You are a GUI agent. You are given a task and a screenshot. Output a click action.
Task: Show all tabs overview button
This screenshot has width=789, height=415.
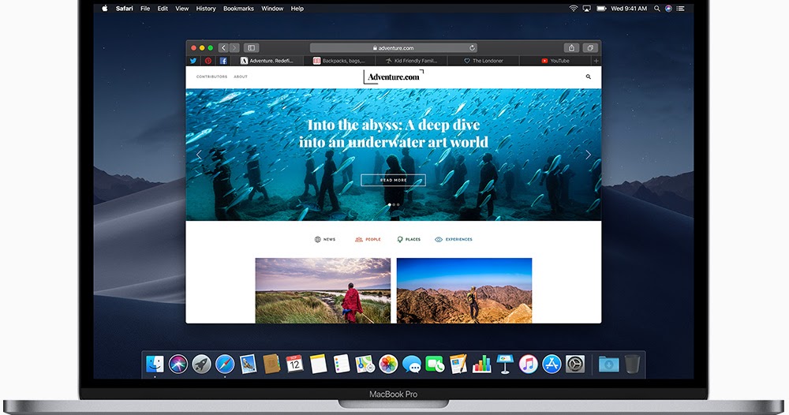point(590,48)
